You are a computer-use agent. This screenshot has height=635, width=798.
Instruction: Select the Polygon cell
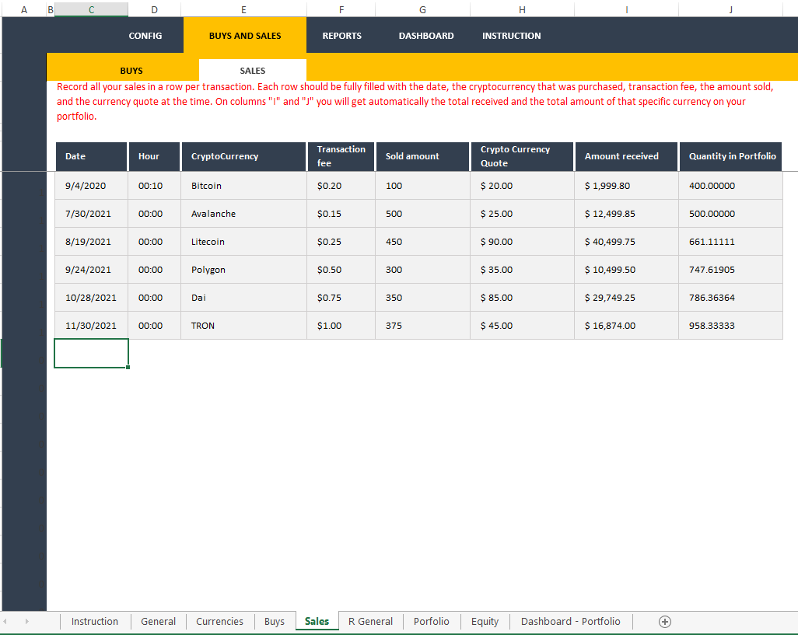(243, 270)
